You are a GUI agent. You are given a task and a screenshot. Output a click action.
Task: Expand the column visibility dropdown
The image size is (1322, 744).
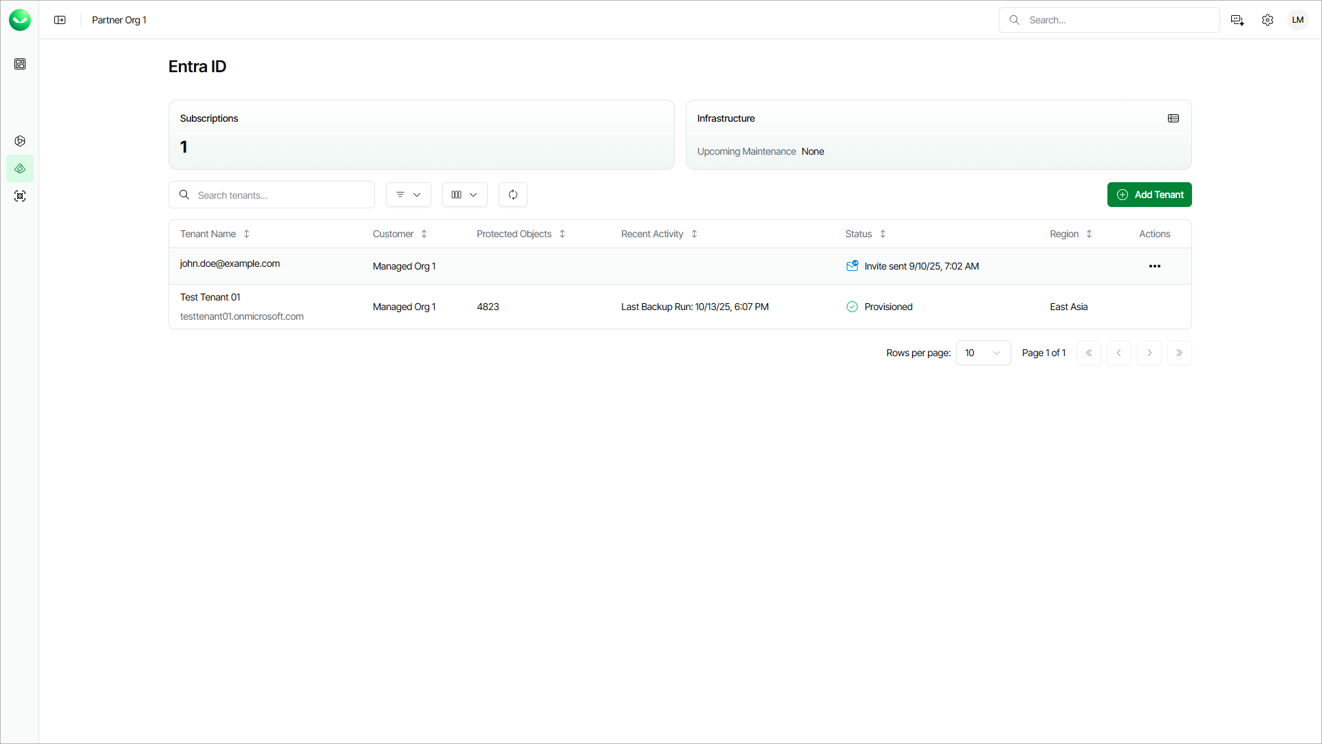click(464, 195)
